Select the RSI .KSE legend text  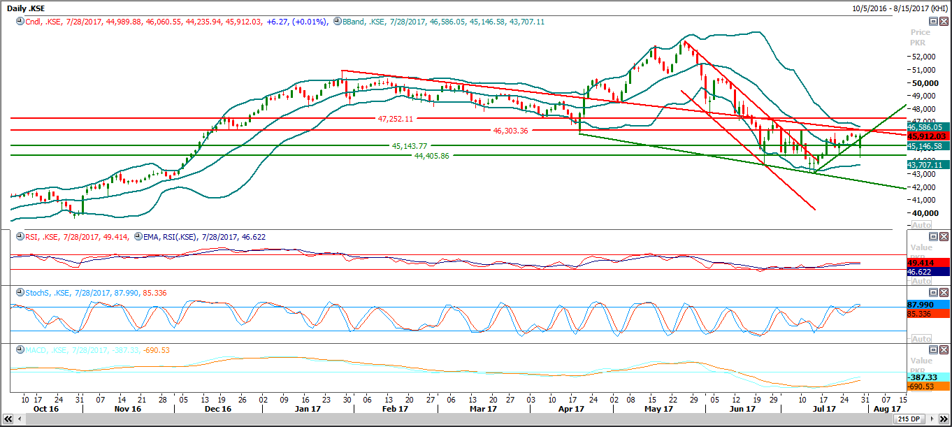tap(77, 237)
